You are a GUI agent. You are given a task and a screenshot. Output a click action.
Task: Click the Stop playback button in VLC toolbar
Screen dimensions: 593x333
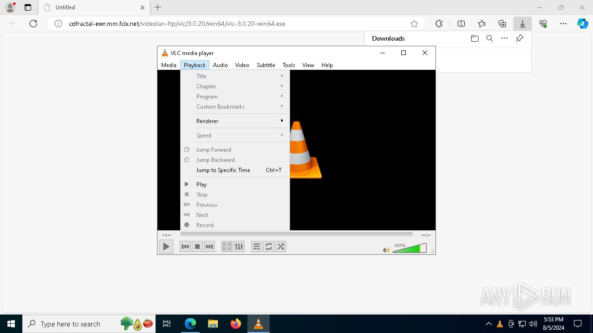coord(197,247)
